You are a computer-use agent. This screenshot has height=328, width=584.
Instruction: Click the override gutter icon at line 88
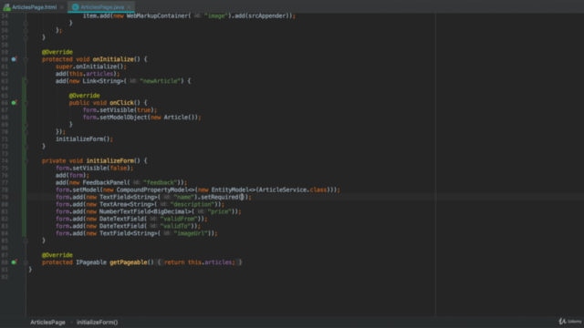click(15, 262)
